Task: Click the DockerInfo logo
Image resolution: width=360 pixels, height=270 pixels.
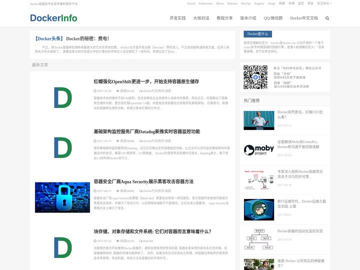Action: point(53,18)
